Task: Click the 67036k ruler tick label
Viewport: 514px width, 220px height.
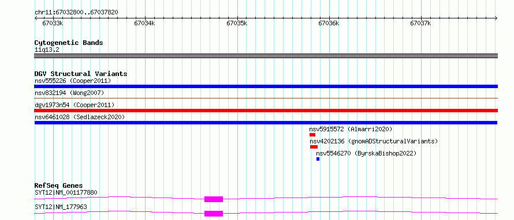Action: [x=329, y=23]
